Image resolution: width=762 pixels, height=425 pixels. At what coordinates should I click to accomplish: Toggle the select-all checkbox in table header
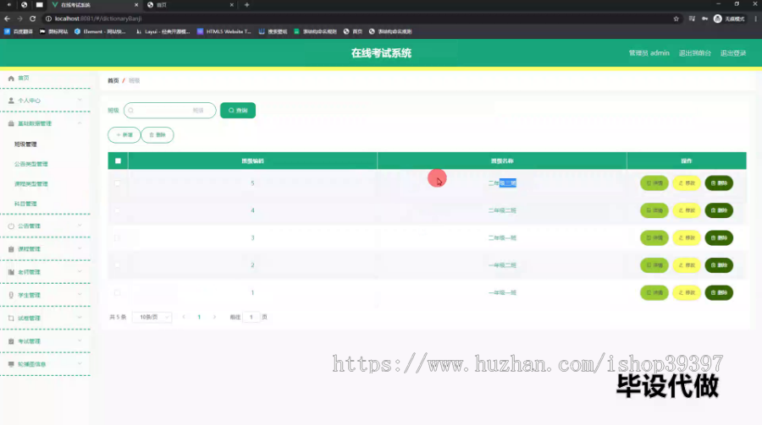click(118, 161)
